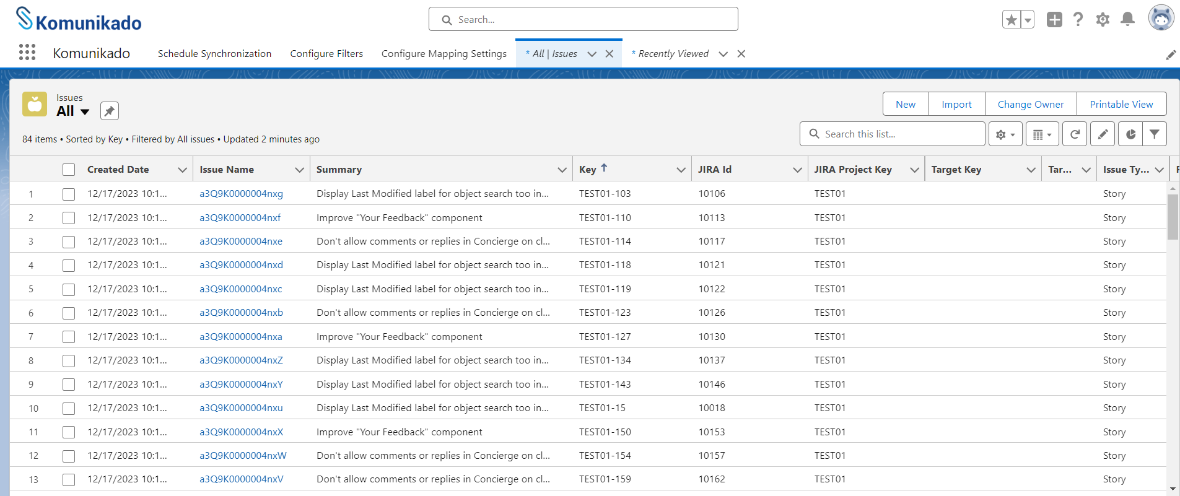Screen dimensions: 1180x496
Task: Go to Configure Filters tab
Action: point(326,54)
